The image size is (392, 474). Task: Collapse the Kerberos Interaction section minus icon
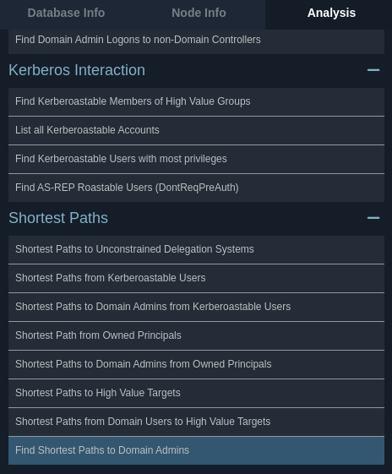[373, 70]
